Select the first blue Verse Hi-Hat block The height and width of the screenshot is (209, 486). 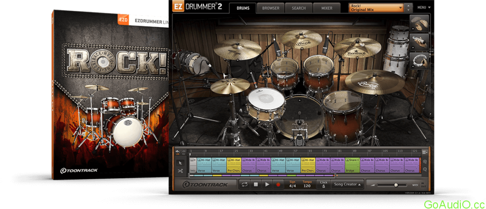tap(204, 165)
